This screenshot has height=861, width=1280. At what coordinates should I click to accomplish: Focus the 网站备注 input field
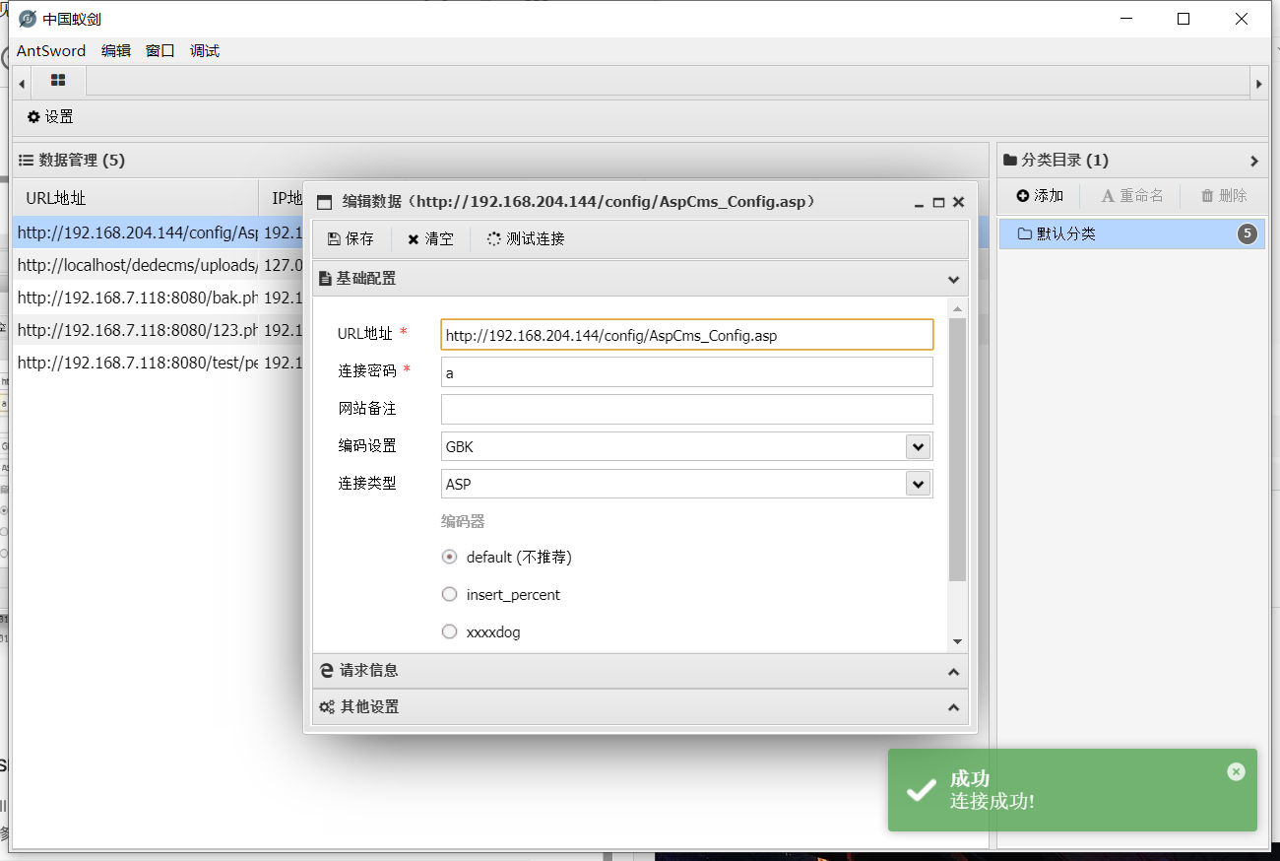click(686, 410)
